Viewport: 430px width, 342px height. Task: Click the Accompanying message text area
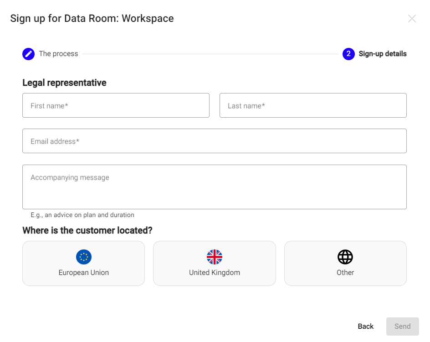point(214,187)
